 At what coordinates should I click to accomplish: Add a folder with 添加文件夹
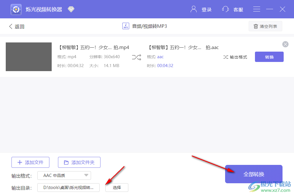click(x=79, y=162)
